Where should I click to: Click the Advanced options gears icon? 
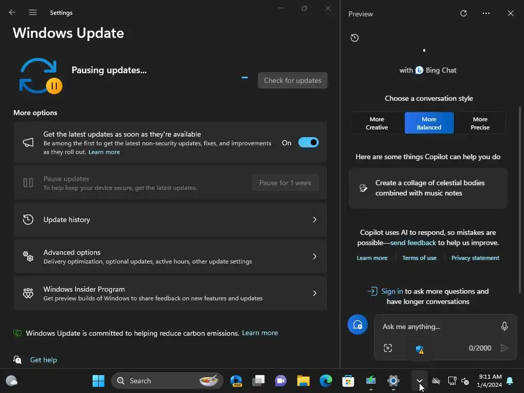point(28,256)
